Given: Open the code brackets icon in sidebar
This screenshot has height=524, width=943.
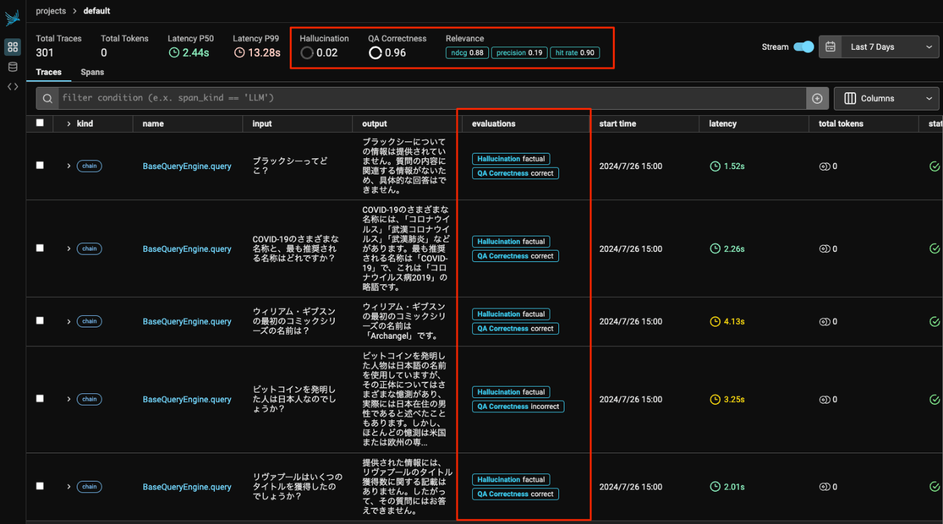Looking at the screenshot, I should pyautogui.click(x=12, y=86).
